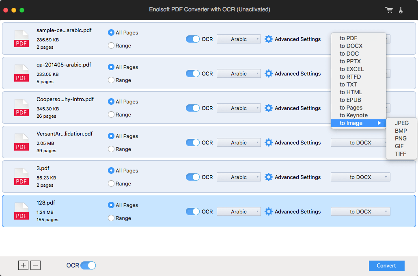Select Range radio for sample-ce...arabic.pdf
This screenshot has height=276, width=418.
click(111, 45)
